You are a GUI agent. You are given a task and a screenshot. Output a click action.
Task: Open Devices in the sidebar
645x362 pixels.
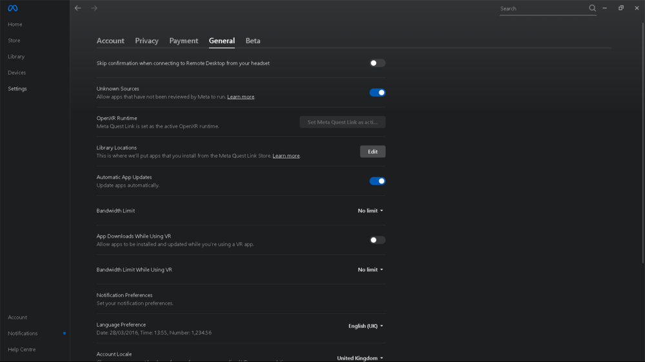pos(17,73)
